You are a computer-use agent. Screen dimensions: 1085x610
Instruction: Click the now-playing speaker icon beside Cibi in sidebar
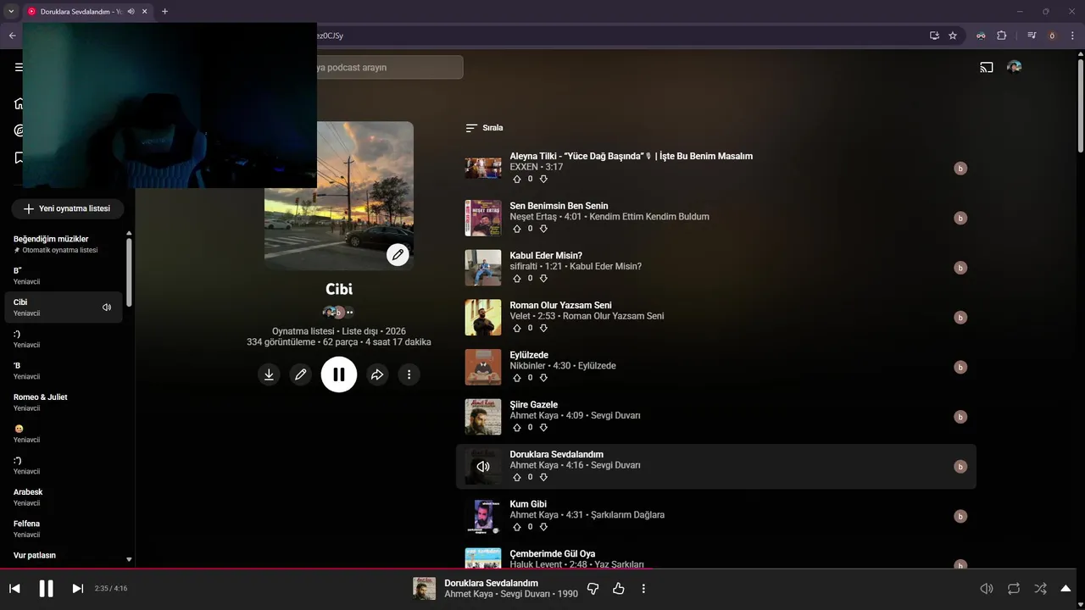pyautogui.click(x=107, y=308)
